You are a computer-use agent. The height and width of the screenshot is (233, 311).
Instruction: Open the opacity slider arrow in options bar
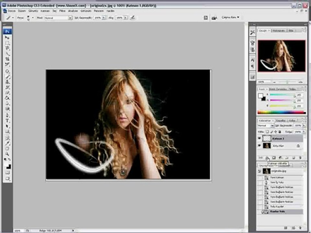104,18
